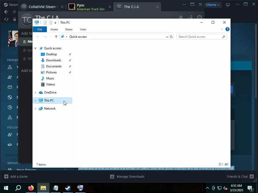Open the View ribbon tab
This screenshot has width=258, height=193.
(x=83, y=29)
